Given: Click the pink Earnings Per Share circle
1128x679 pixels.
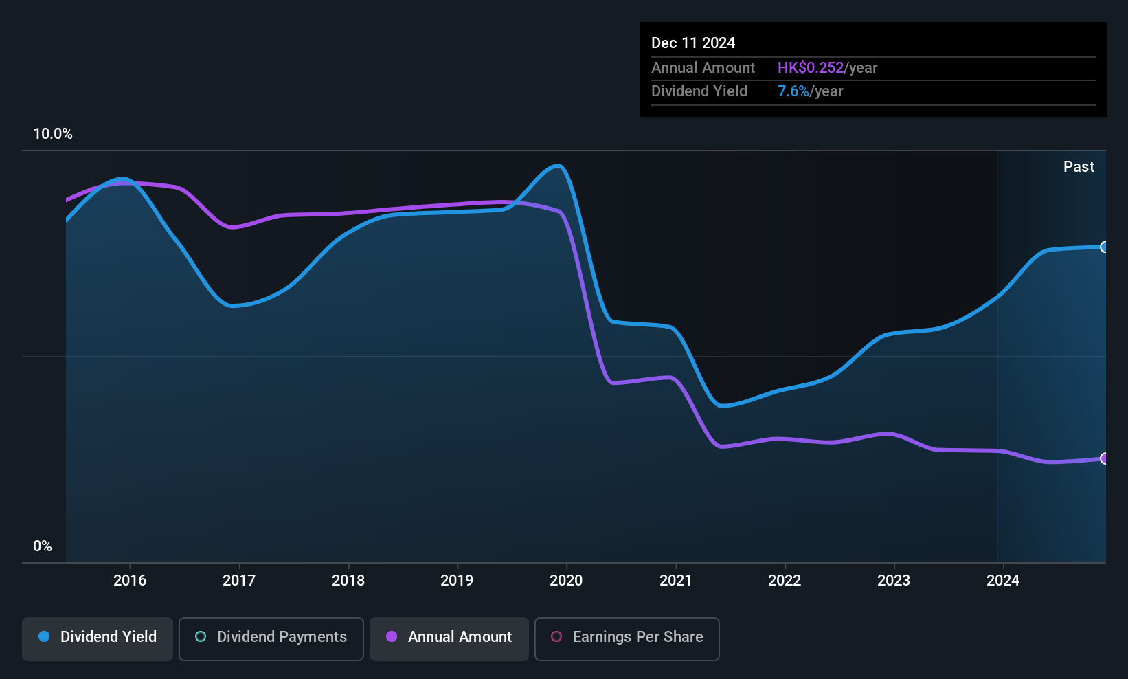Looking at the screenshot, I should [x=556, y=636].
